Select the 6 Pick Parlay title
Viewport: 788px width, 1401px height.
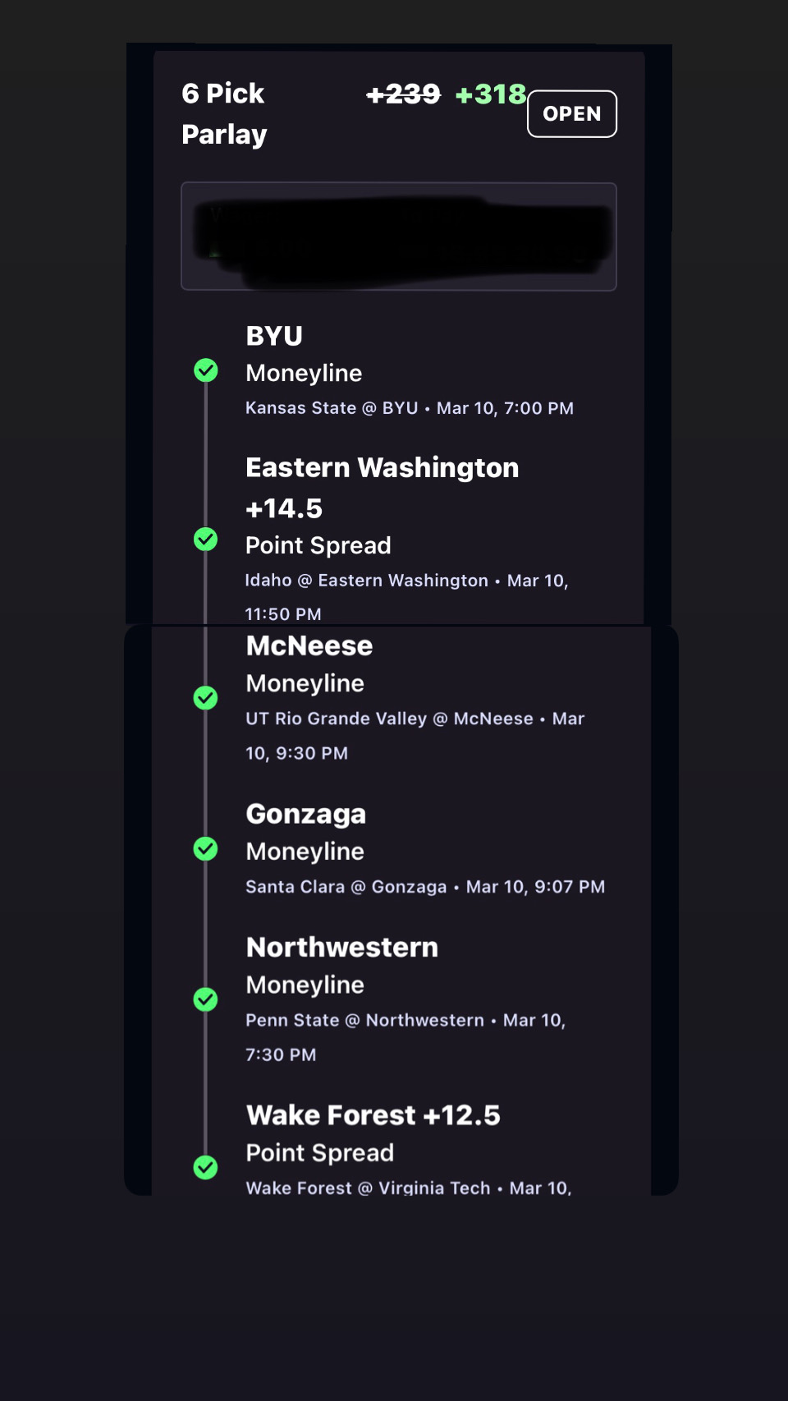point(224,113)
